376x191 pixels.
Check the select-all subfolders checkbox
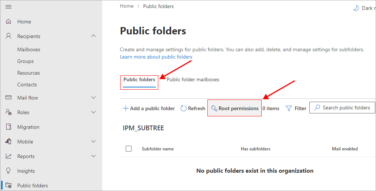point(129,149)
